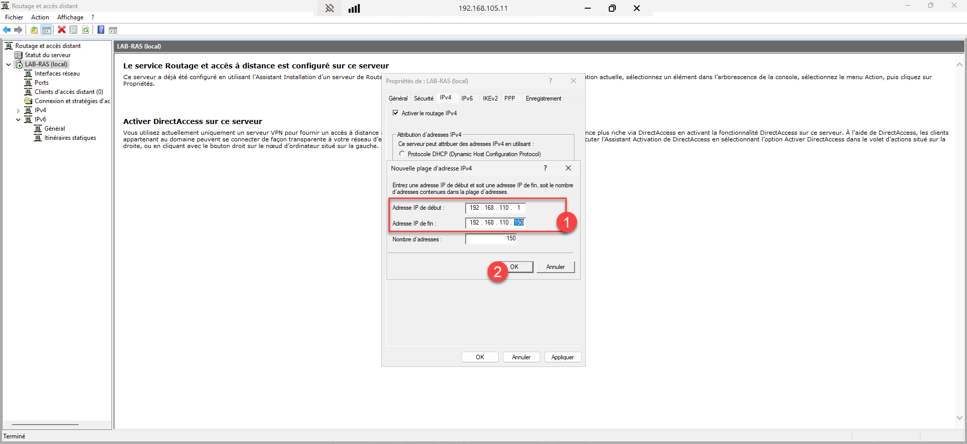Select the Protocole DHCP radio button
967x444 pixels.
(402, 154)
